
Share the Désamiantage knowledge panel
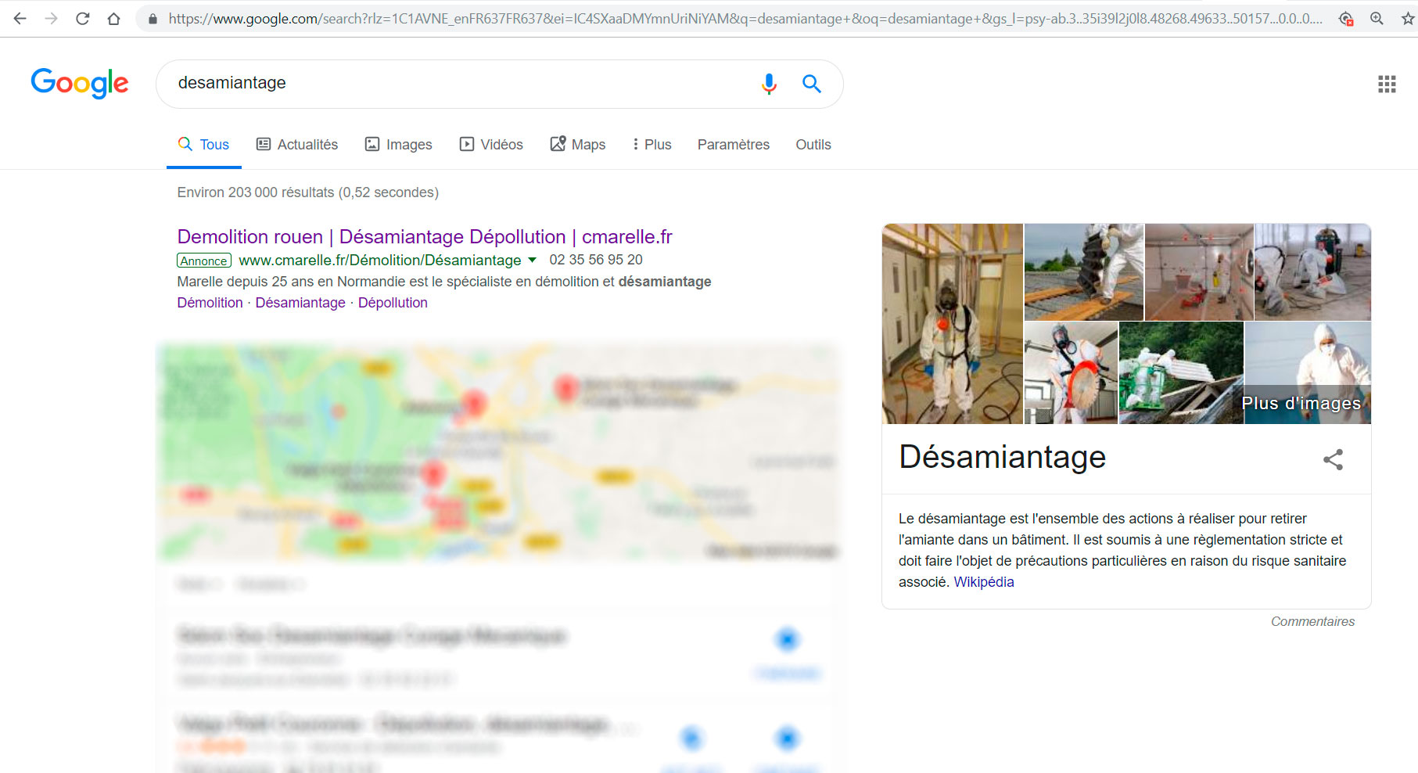click(x=1333, y=459)
